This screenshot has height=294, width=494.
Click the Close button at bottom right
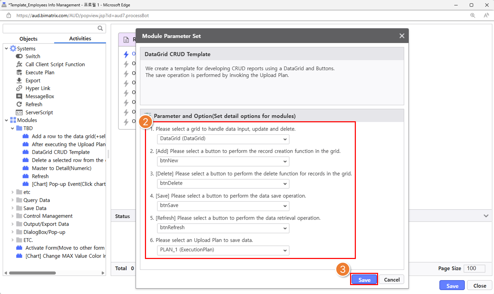[x=480, y=286]
